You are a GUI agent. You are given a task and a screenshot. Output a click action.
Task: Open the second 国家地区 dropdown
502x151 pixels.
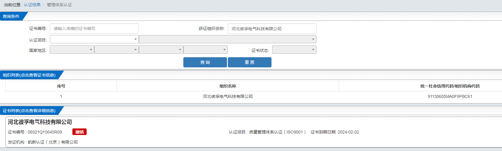(x=117, y=50)
